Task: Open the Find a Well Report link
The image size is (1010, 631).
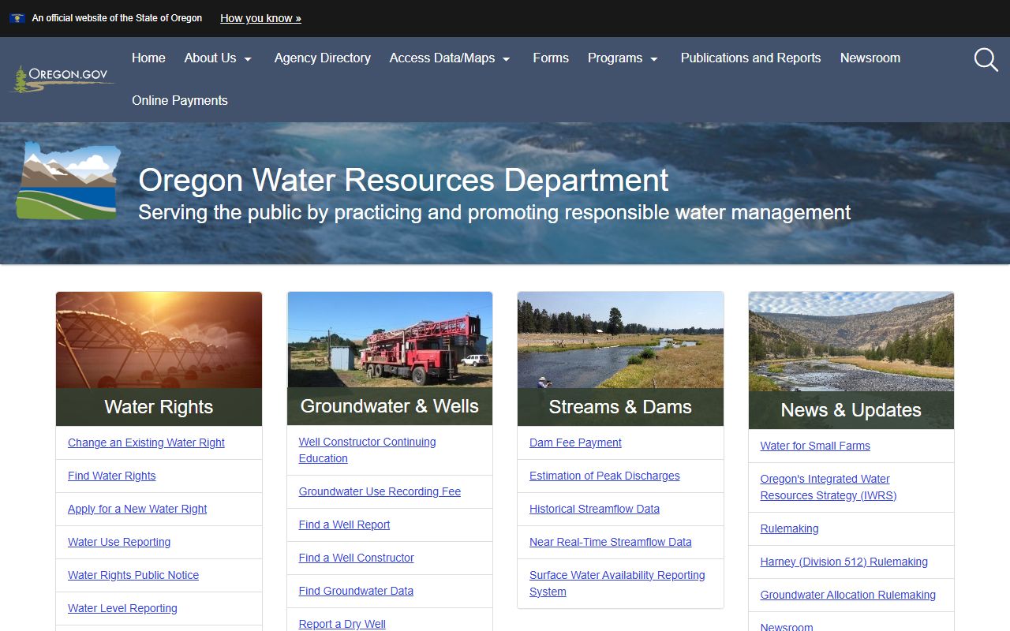Action: pos(344,525)
